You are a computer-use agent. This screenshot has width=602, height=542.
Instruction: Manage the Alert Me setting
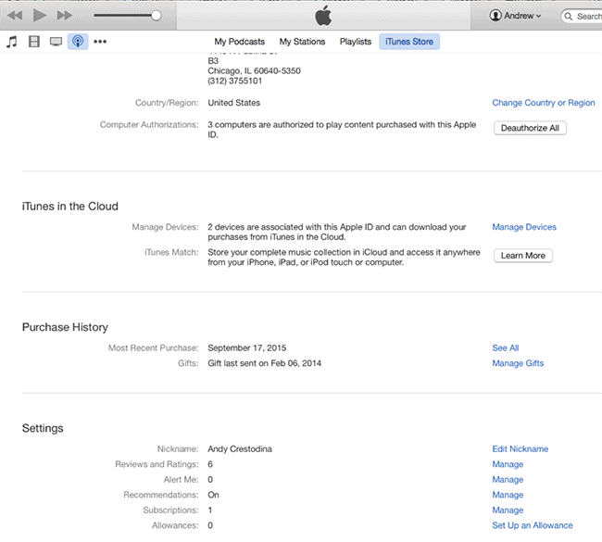pyautogui.click(x=508, y=479)
